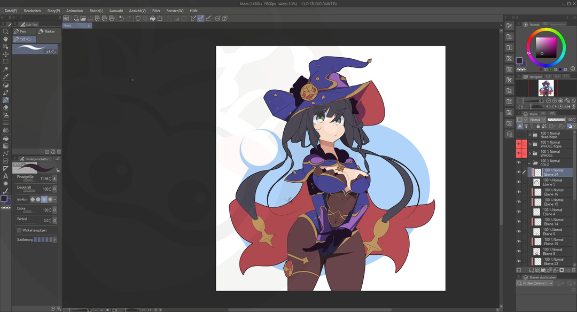Viewport: 577px width, 312px height.
Task: Click the Pinselgröße value field
Action: click(44, 178)
